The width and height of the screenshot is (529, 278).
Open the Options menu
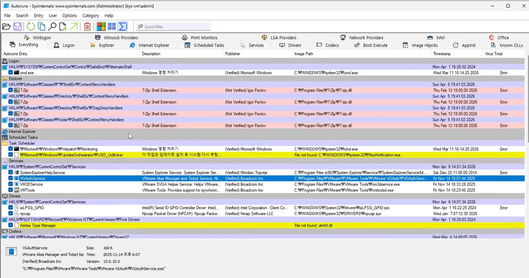tap(70, 16)
